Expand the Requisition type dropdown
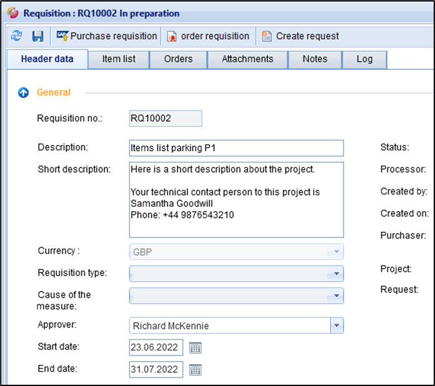The width and height of the screenshot is (435, 386). pos(337,274)
